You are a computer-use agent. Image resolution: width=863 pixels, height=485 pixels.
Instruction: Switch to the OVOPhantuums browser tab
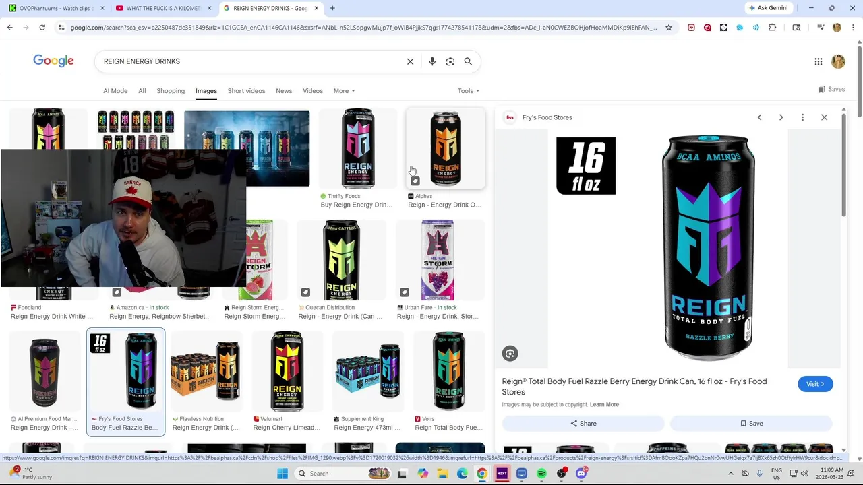coord(57,8)
